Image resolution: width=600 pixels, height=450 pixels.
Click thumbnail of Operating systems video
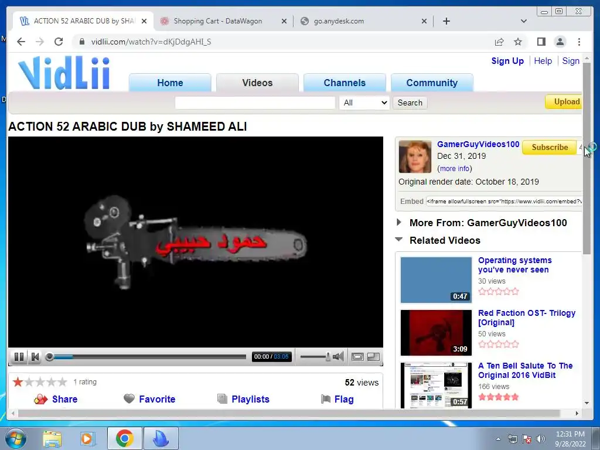[436, 279]
